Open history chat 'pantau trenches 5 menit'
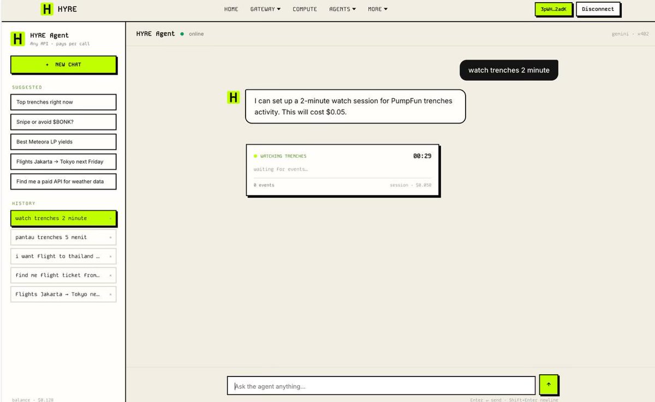Viewport: 655px width, 402px height. click(x=63, y=238)
